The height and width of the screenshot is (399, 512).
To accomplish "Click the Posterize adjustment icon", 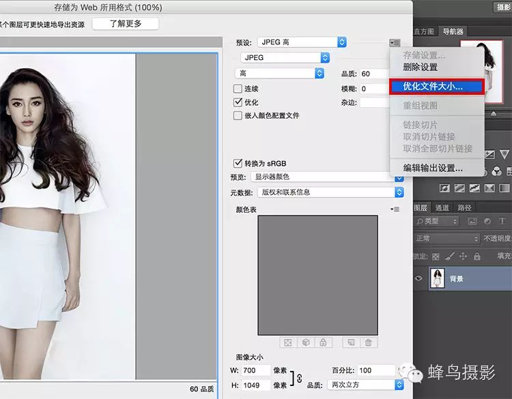I will (x=459, y=188).
